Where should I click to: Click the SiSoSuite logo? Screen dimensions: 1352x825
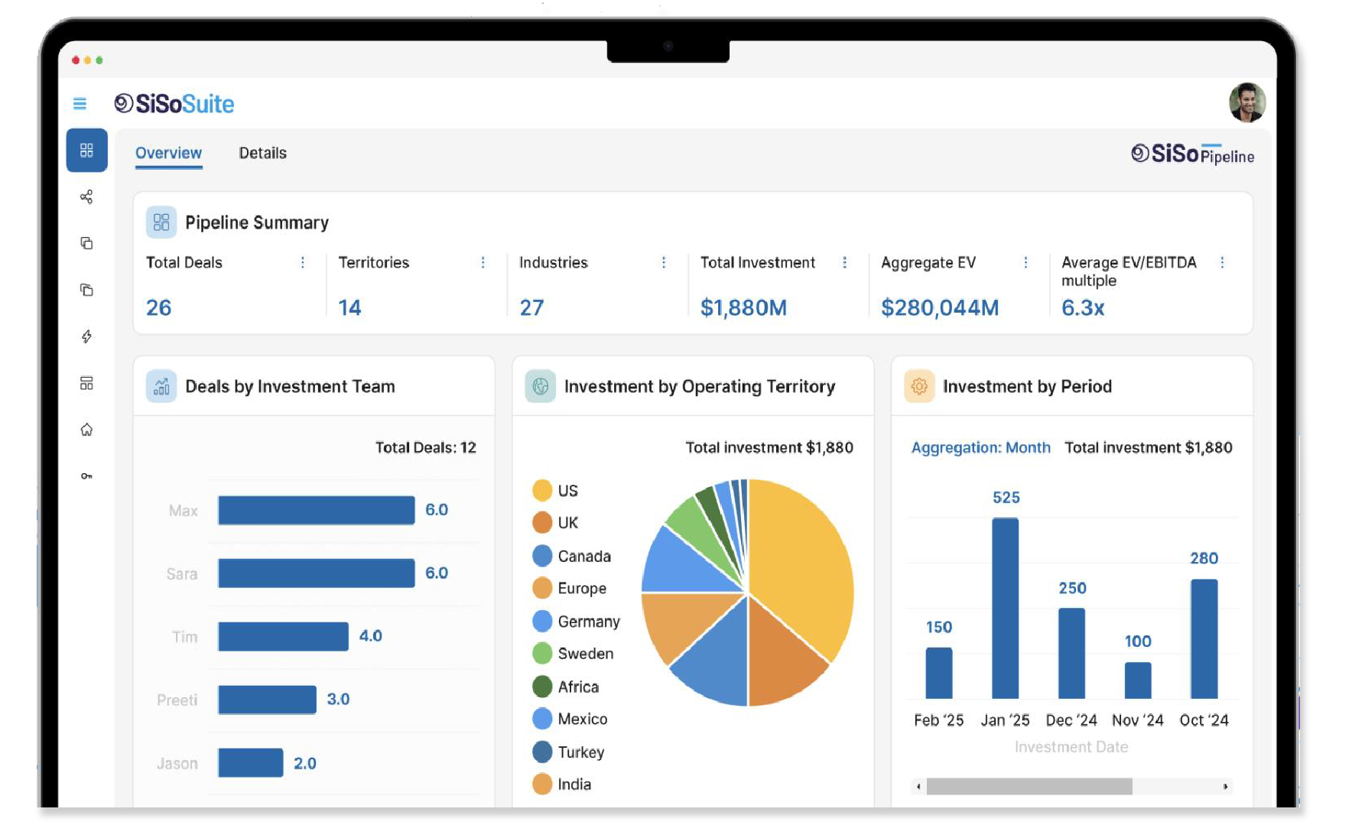[174, 104]
